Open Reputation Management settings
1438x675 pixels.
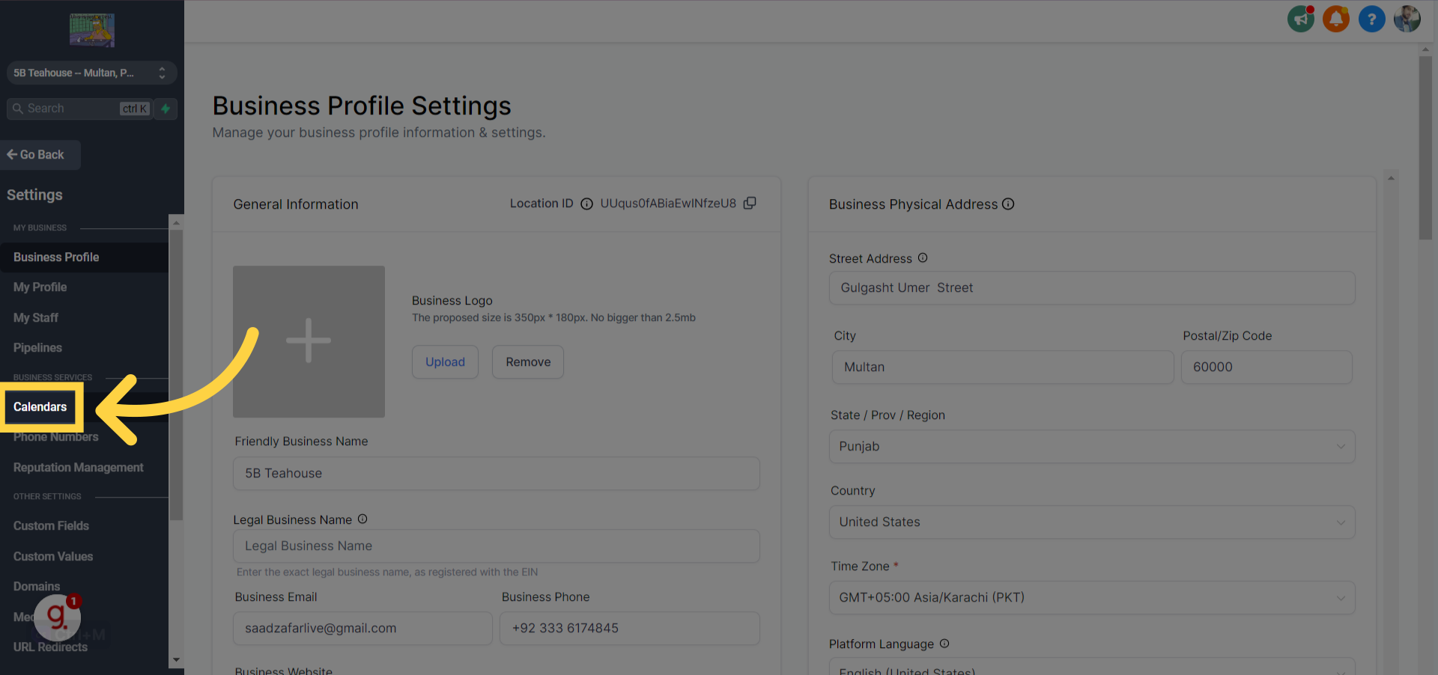tap(78, 468)
